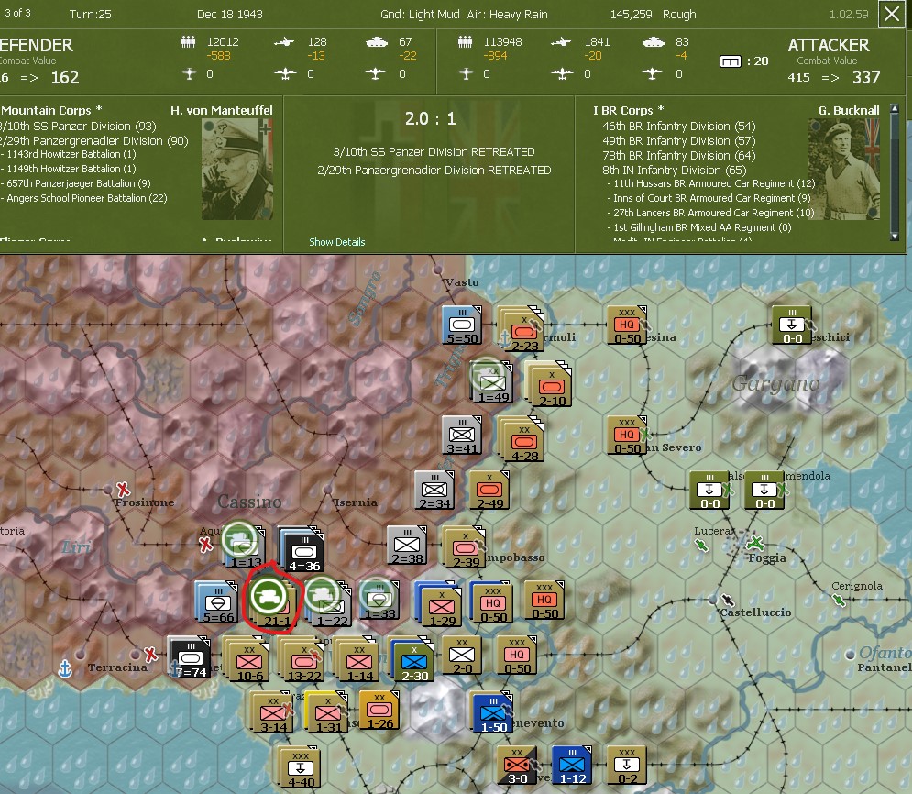Viewport: 912px width, 794px height.
Task: Select the HQ 0-50 counter beside San Severo
Action: [627, 436]
